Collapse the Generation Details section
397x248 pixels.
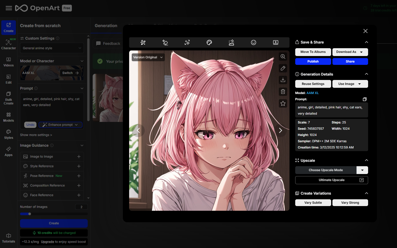[x=367, y=74]
